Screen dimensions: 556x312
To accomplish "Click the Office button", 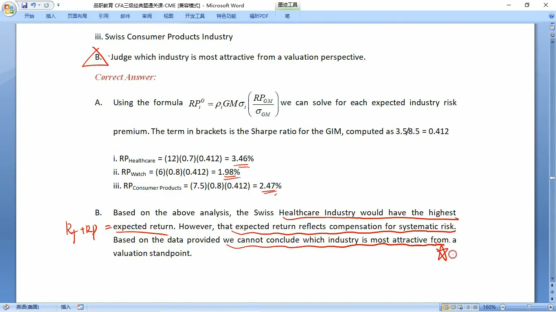I will point(9,8).
